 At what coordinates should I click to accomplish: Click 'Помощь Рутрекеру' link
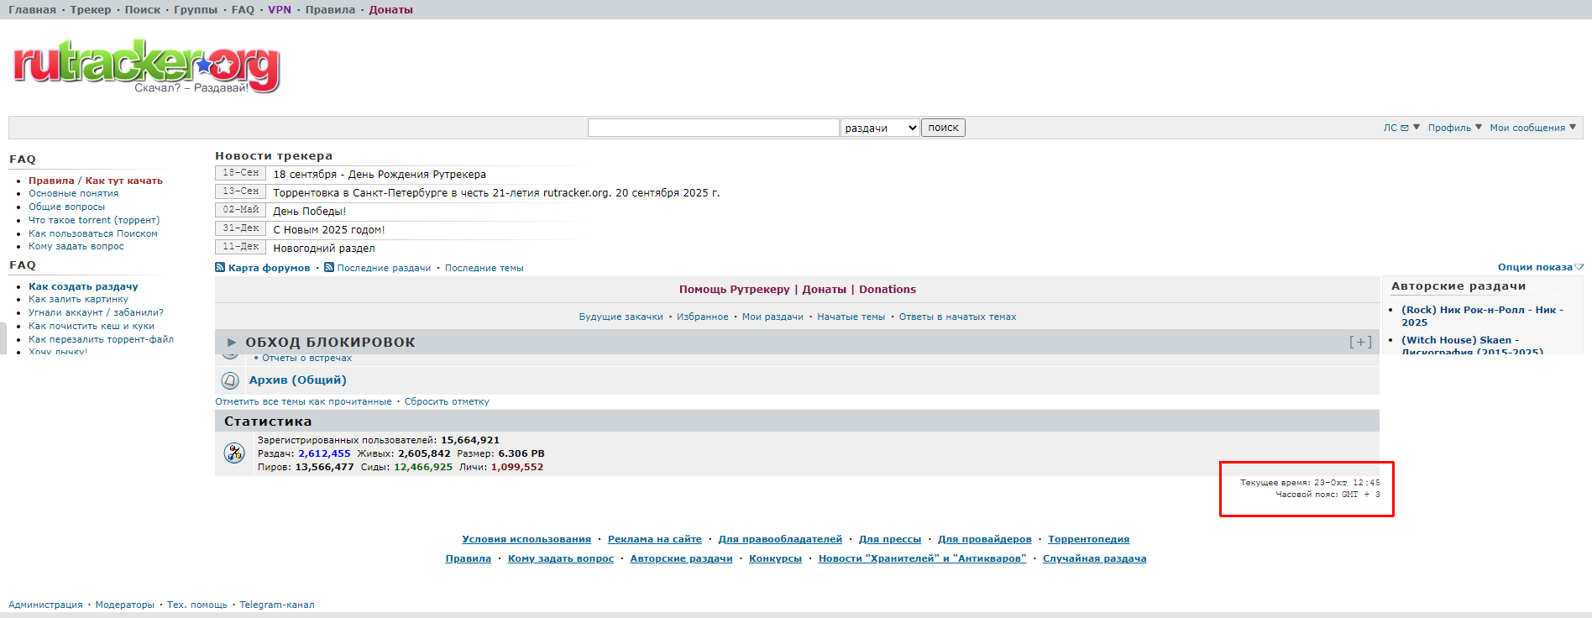point(735,290)
